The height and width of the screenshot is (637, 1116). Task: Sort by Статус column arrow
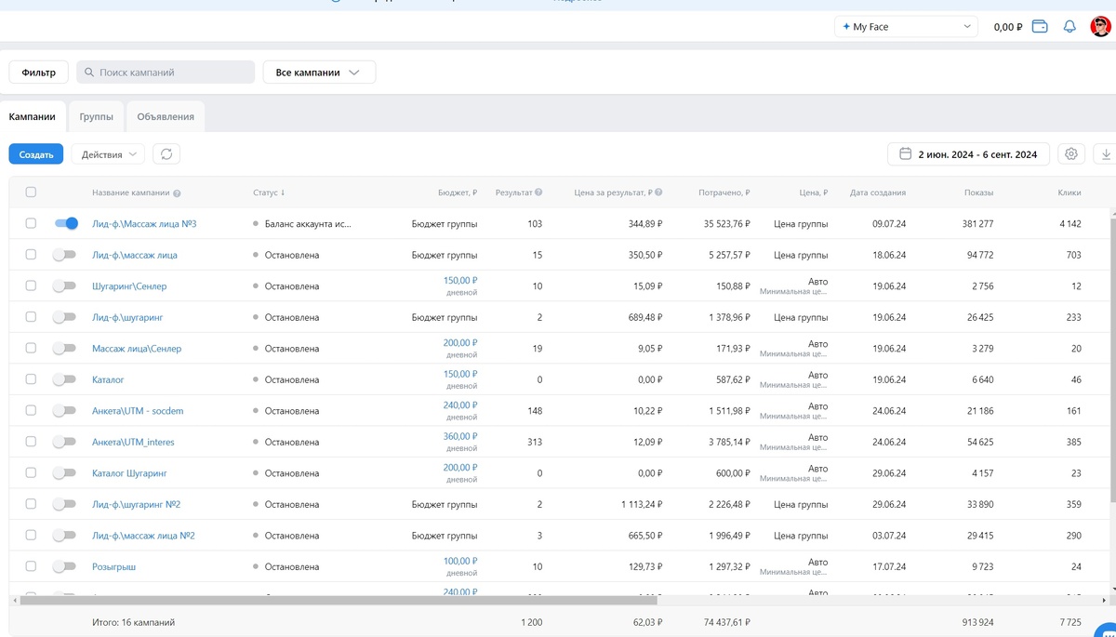(283, 192)
